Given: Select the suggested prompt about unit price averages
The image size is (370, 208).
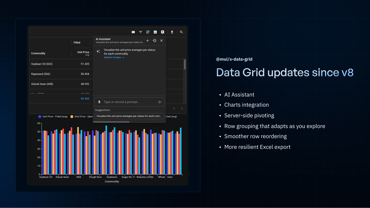Looking at the screenshot, I should click(129, 116).
